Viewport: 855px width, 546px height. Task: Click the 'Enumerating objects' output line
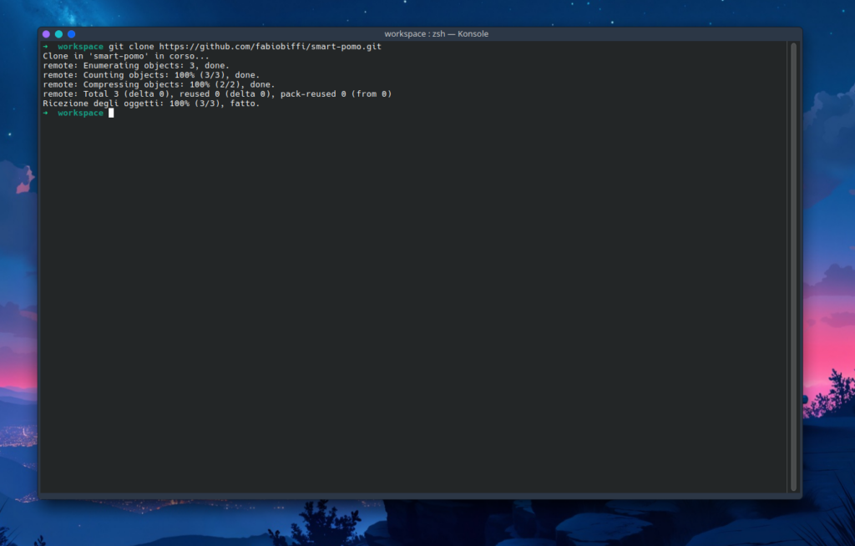click(136, 65)
